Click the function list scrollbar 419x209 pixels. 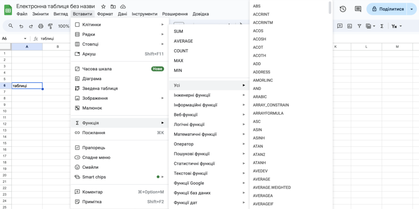(330, 7)
